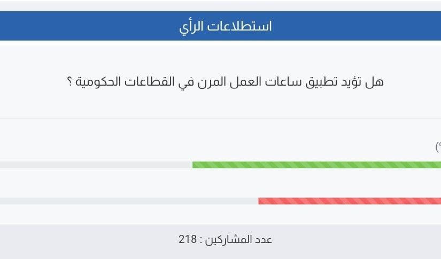Click the word 'الرأي' in the header
This screenshot has width=441, height=259.
coord(191,27)
